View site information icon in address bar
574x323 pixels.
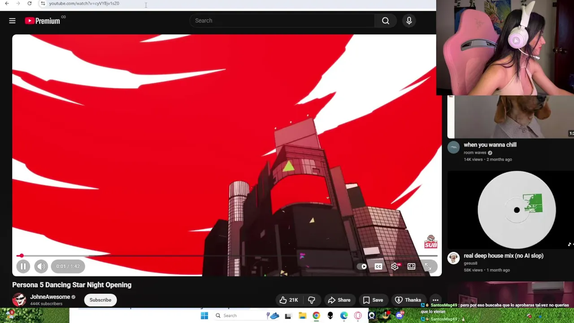coord(43,4)
